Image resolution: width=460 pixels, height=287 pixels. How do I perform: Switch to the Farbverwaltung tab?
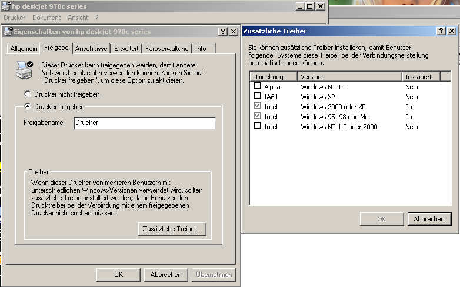tap(167, 49)
